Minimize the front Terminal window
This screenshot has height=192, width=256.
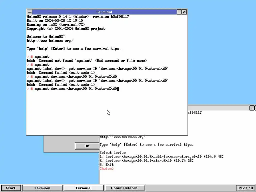[x=179, y=12]
